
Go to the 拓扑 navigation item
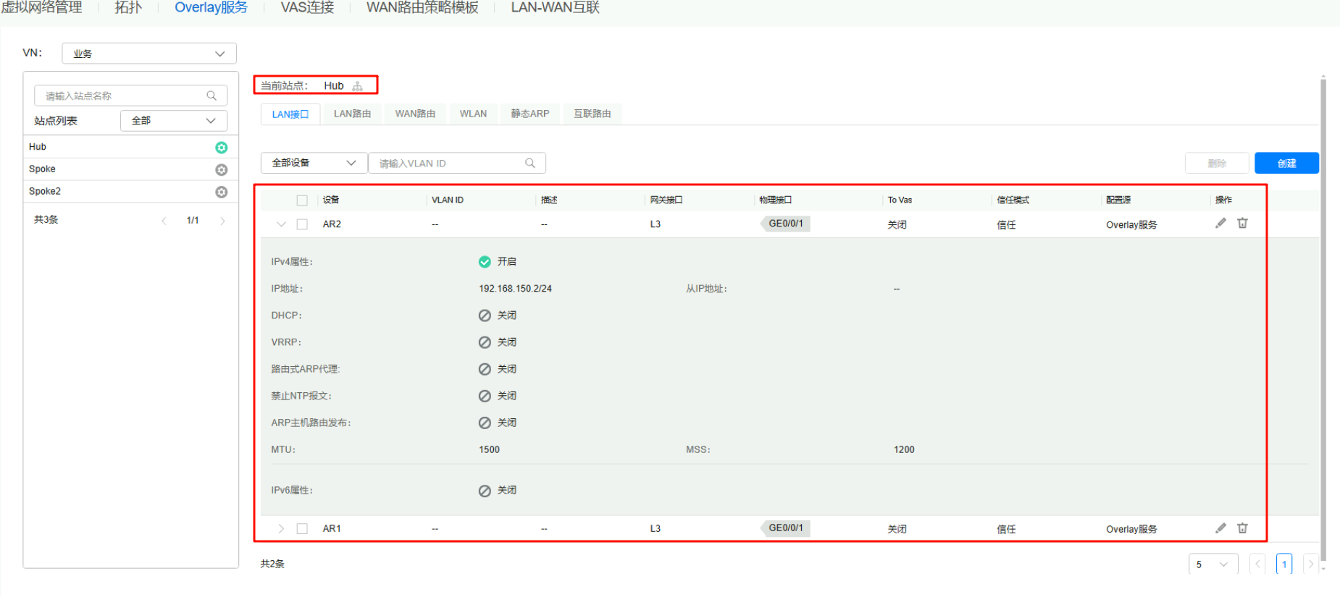128,8
